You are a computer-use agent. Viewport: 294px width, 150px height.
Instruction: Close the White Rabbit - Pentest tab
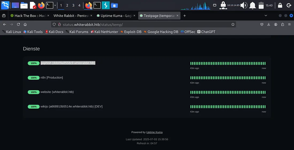tap(91, 16)
